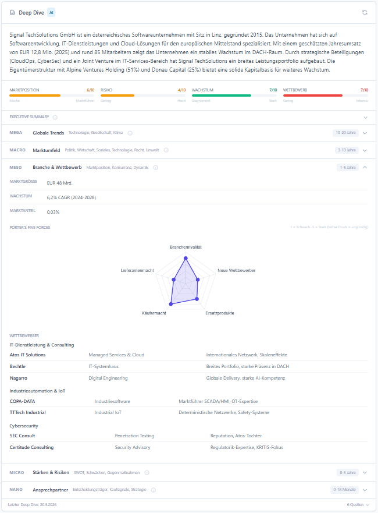Open the 6 Quellen dropdown

pos(358,504)
